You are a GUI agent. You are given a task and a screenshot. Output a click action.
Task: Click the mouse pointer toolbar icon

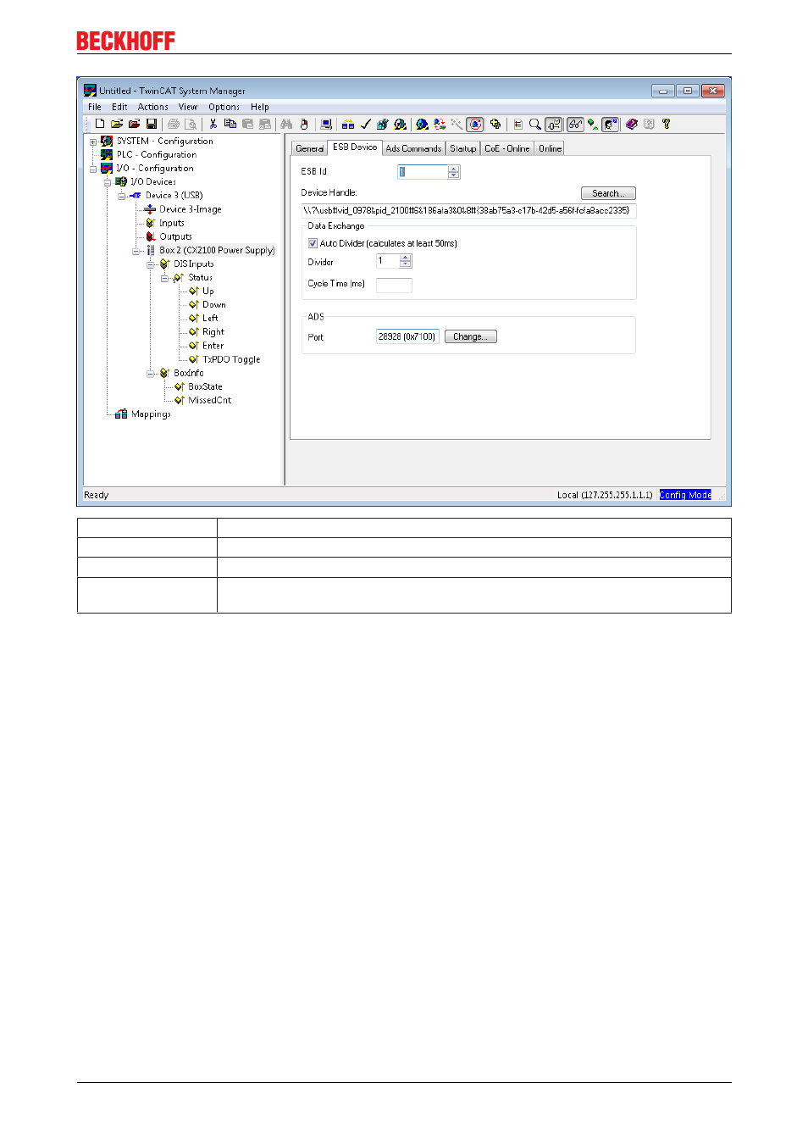click(304, 125)
